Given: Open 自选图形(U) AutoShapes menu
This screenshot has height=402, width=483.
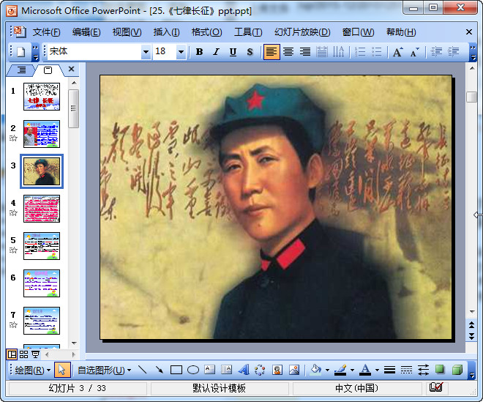Looking at the screenshot, I should pyautogui.click(x=104, y=370).
